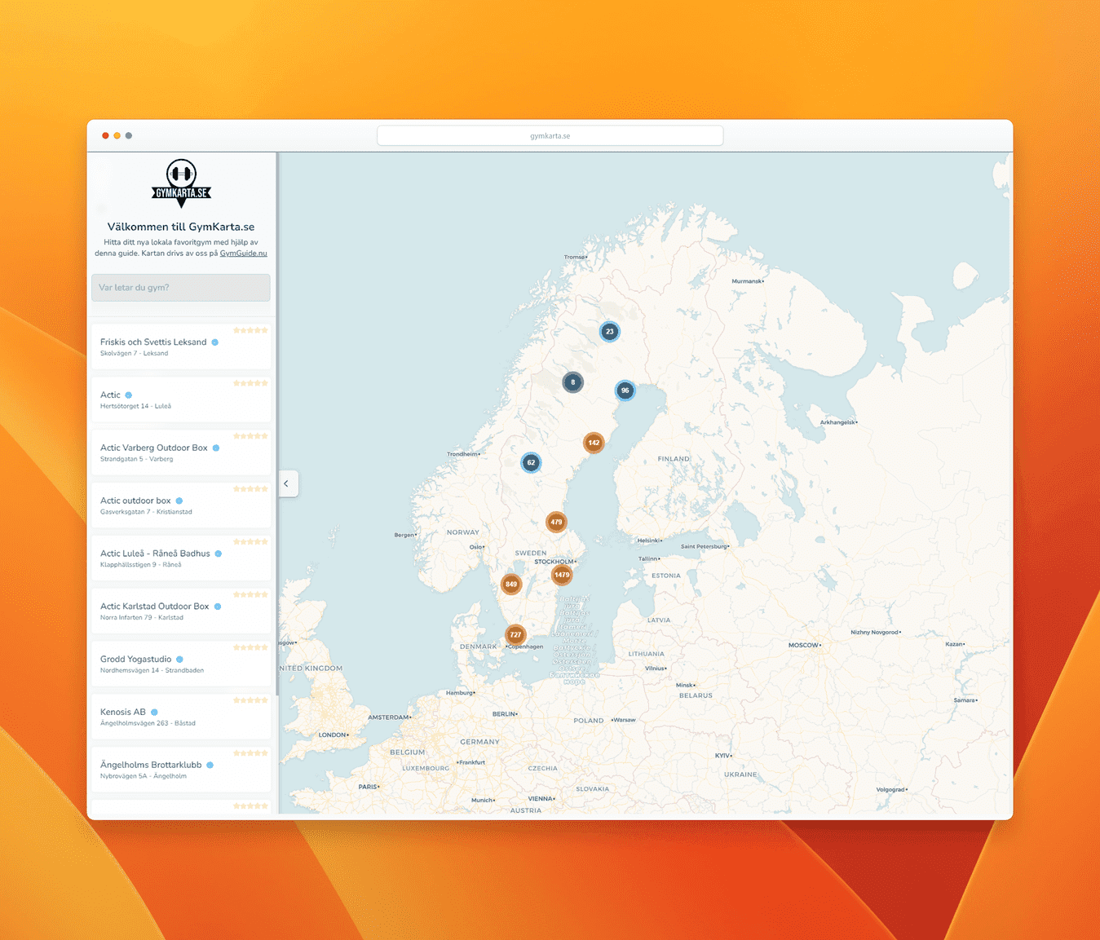The image size is (1100, 940).
Task: Click the blue badge next to Kenosis AB
Action: pyautogui.click(x=154, y=713)
